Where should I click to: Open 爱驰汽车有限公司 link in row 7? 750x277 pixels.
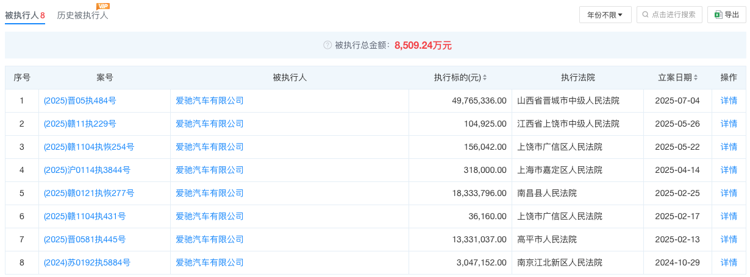pos(210,239)
